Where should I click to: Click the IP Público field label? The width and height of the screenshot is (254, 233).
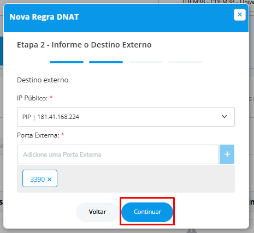(32, 98)
